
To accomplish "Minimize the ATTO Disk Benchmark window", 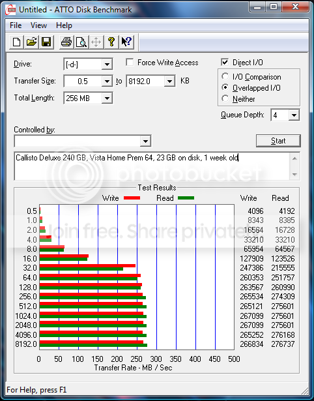I will (257, 7).
